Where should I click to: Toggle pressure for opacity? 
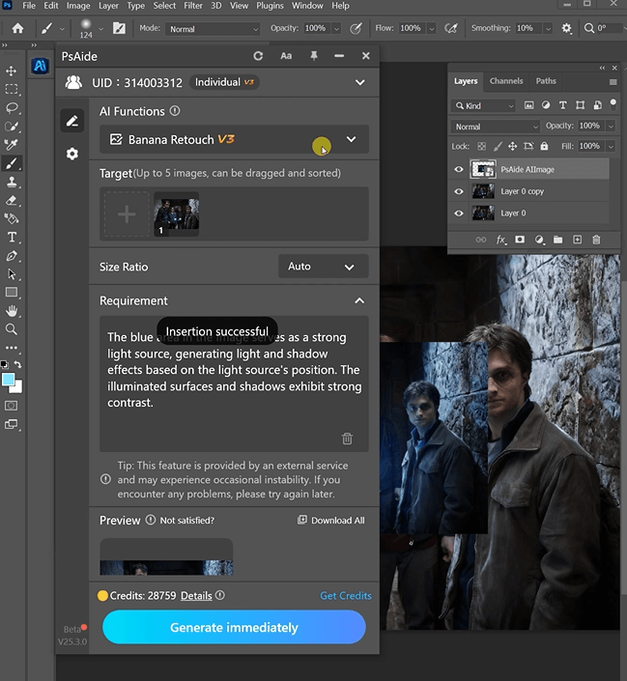[356, 29]
